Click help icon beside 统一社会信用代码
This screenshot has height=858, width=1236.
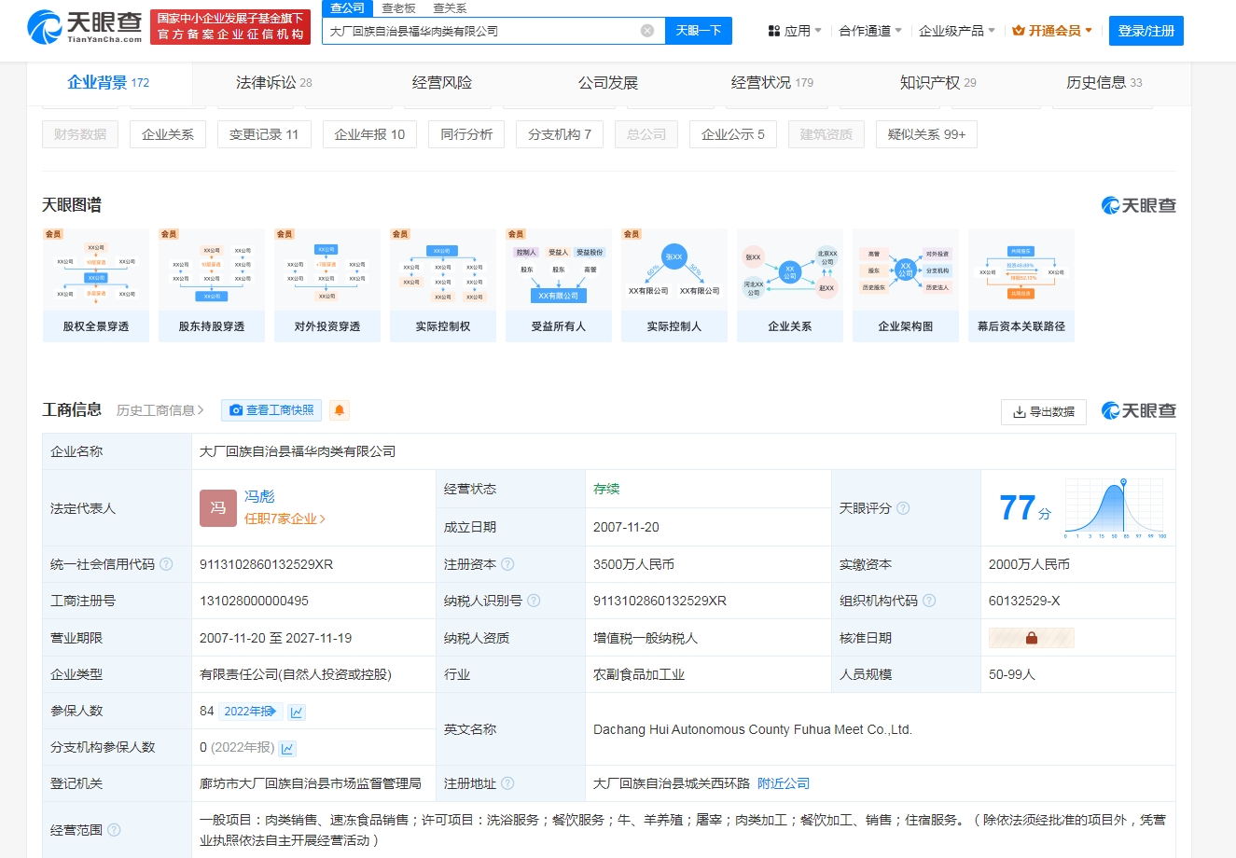pyautogui.click(x=166, y=564)
